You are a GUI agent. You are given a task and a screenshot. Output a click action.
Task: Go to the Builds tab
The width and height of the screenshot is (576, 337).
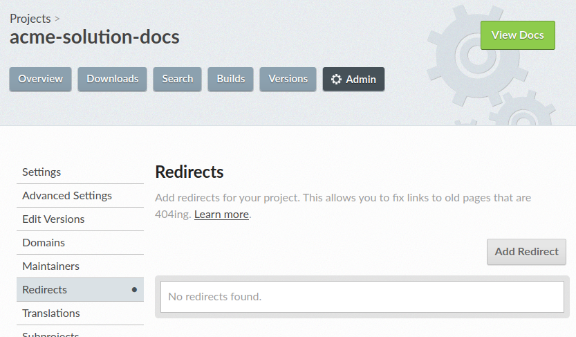click(231, 79)
